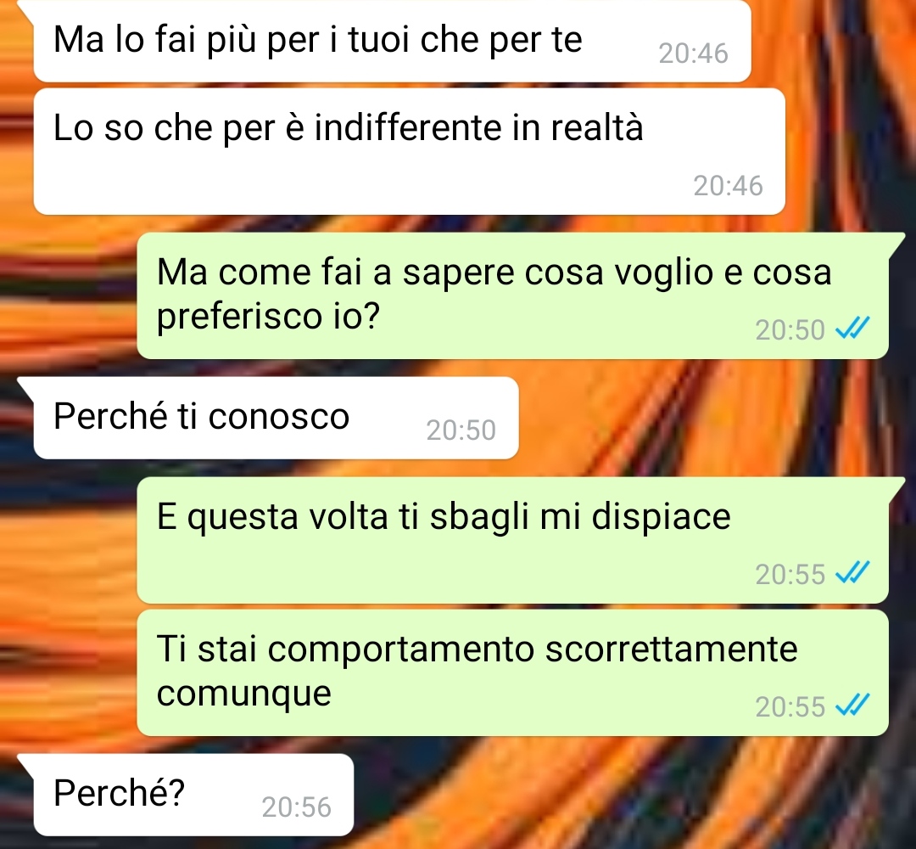Tap the 20:46 timestamp under 'indifferente in realtà'

tap(728, 186)
